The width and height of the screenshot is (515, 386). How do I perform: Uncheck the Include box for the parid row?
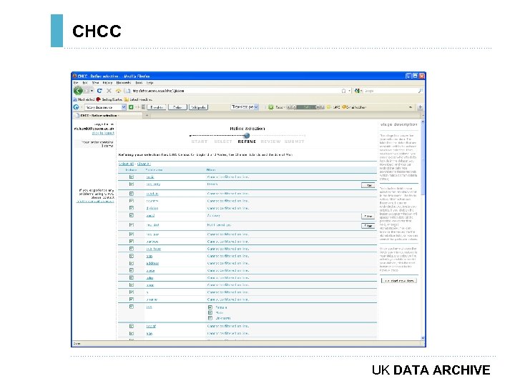point(132,215)
